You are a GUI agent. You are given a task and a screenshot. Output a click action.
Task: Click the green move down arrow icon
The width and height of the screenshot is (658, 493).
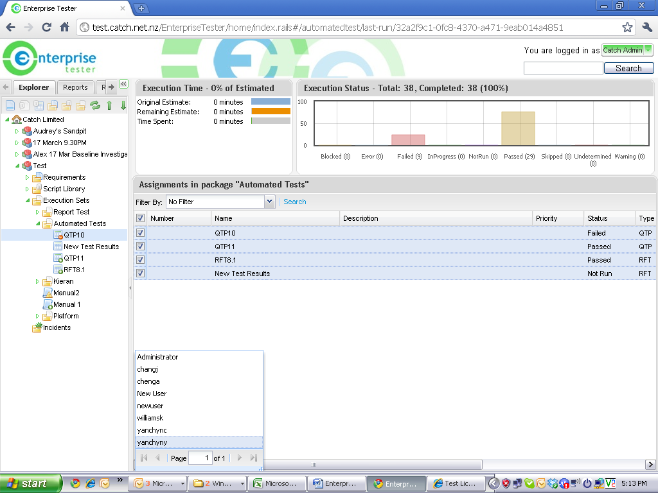tap(123, 105)
